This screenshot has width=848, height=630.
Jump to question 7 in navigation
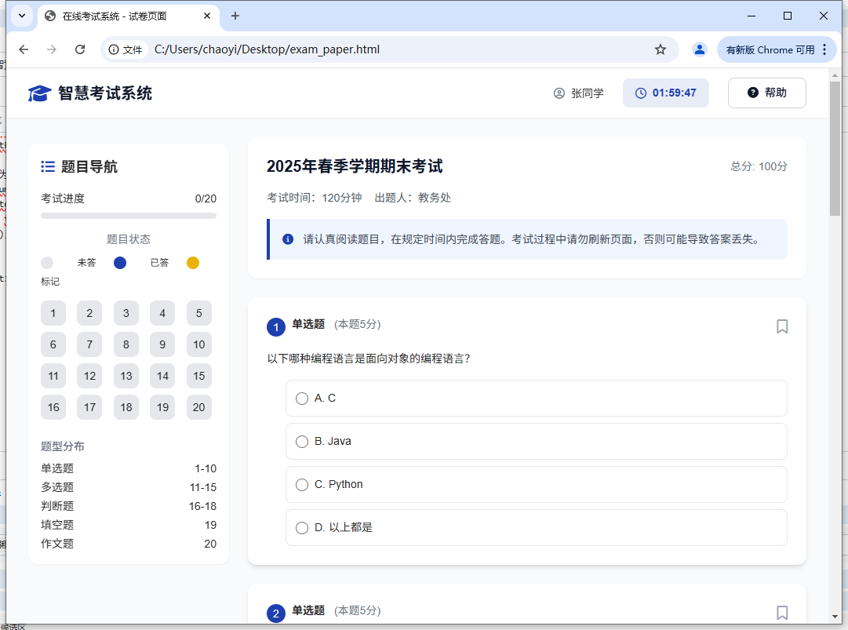pyautogui.click(x=89, y=344)
